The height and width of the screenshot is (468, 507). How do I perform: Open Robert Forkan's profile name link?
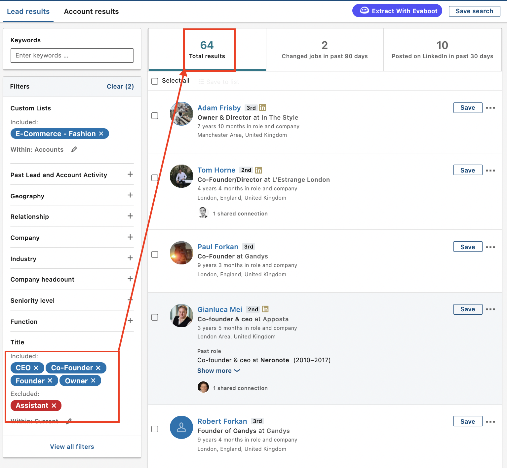point(222,421)
